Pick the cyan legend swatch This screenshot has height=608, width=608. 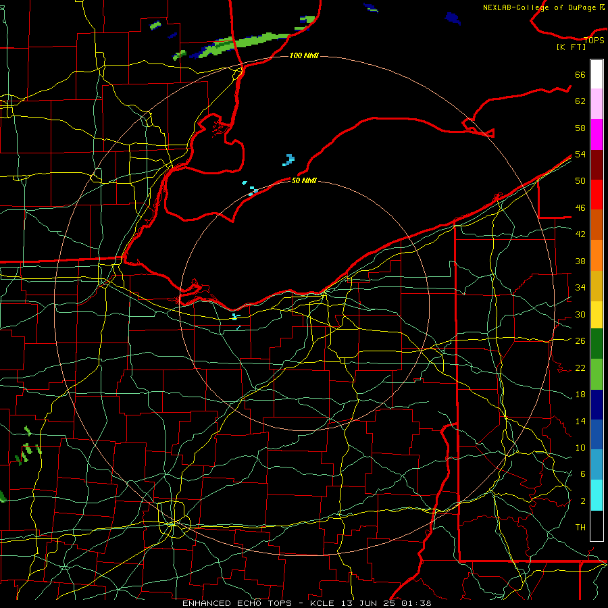coord(597,495)
